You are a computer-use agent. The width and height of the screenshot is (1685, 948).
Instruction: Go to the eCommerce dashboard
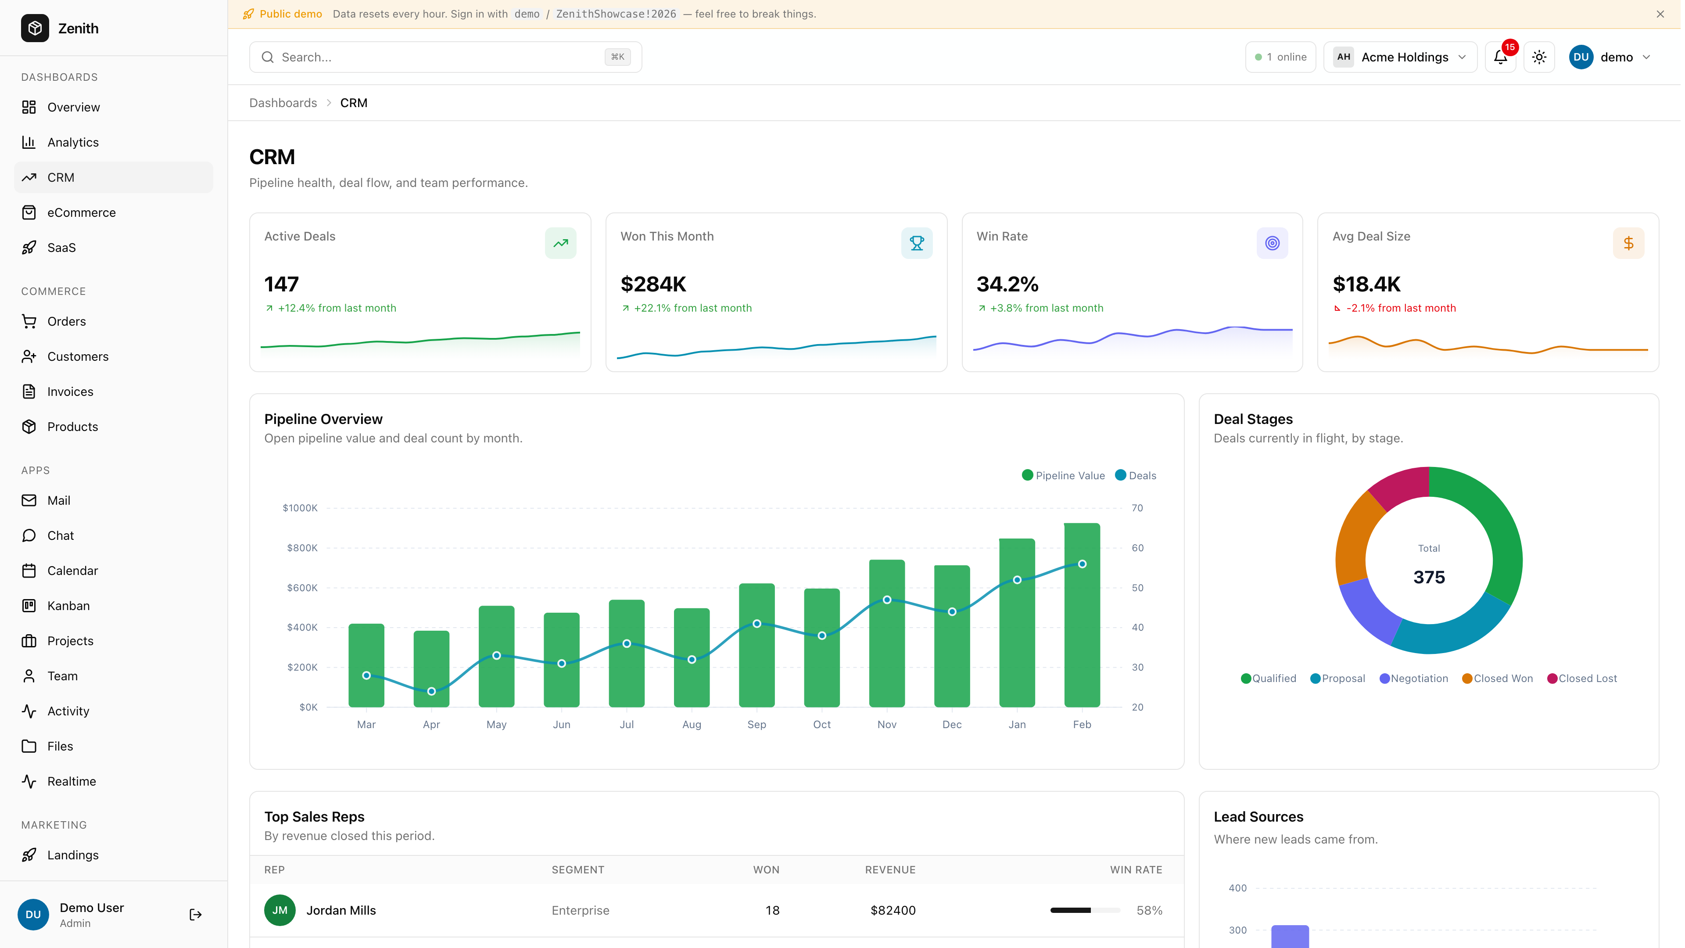click(x=113, y=212)
